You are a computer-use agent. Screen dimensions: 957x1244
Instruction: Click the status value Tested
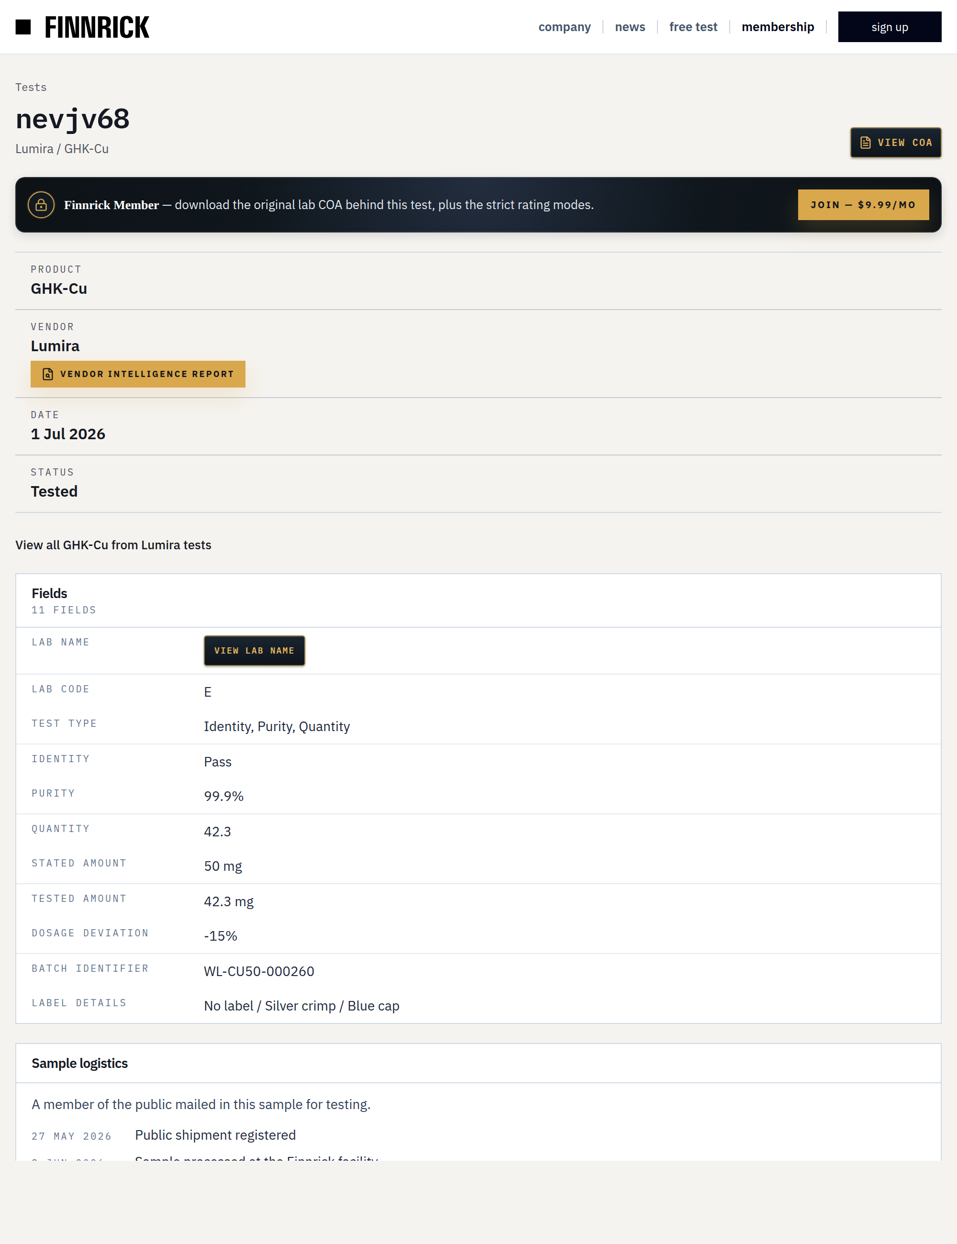pos(54,491)
